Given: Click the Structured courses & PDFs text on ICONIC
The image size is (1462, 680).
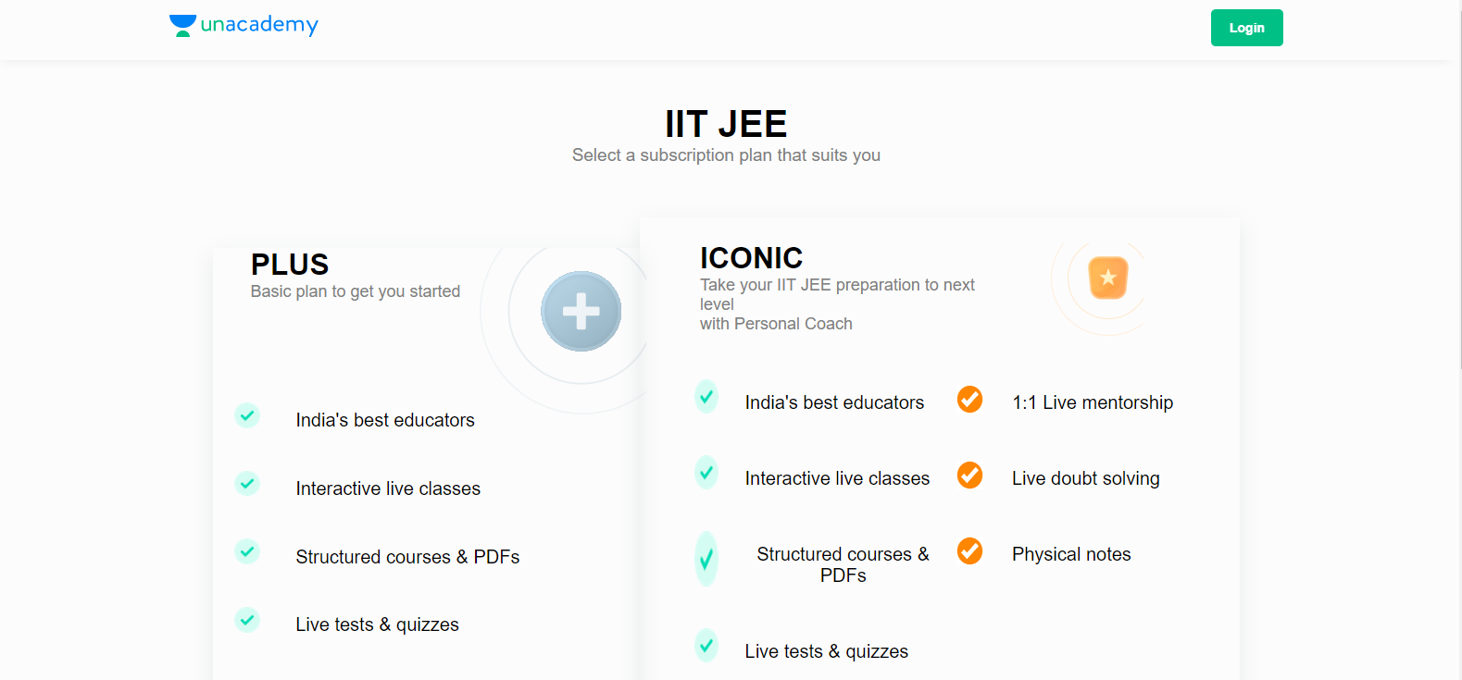Looking at the screenshot, I should pos(843,563).
